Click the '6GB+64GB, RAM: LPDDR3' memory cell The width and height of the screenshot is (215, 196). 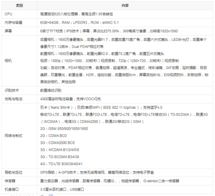(x=80, y=23)
